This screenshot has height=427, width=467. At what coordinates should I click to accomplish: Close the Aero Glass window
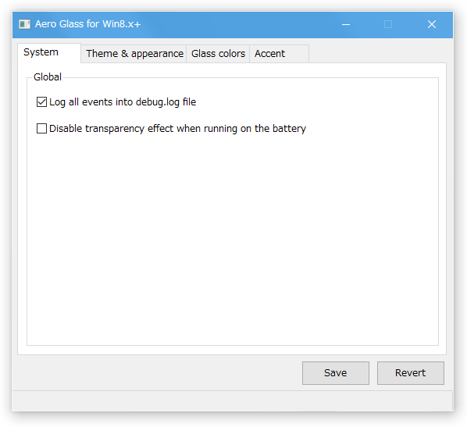432,24
